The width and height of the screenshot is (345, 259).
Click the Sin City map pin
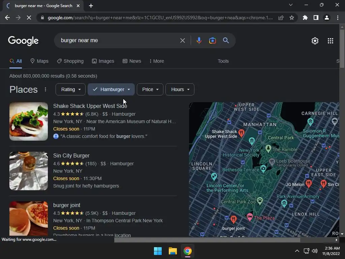(323, 183)
